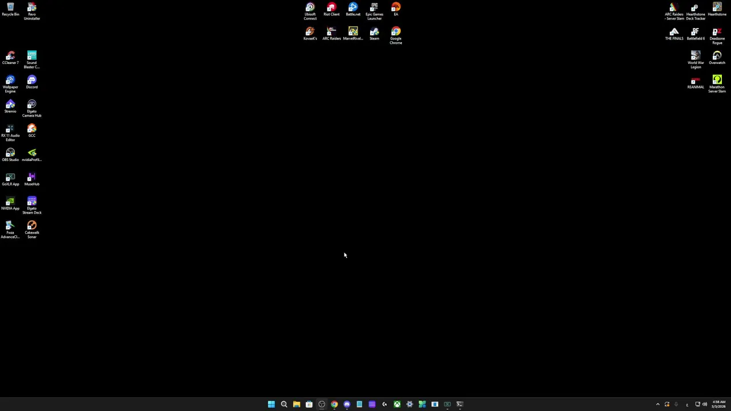Select the NVIDIA App desktop icon

tap(10, 203)
